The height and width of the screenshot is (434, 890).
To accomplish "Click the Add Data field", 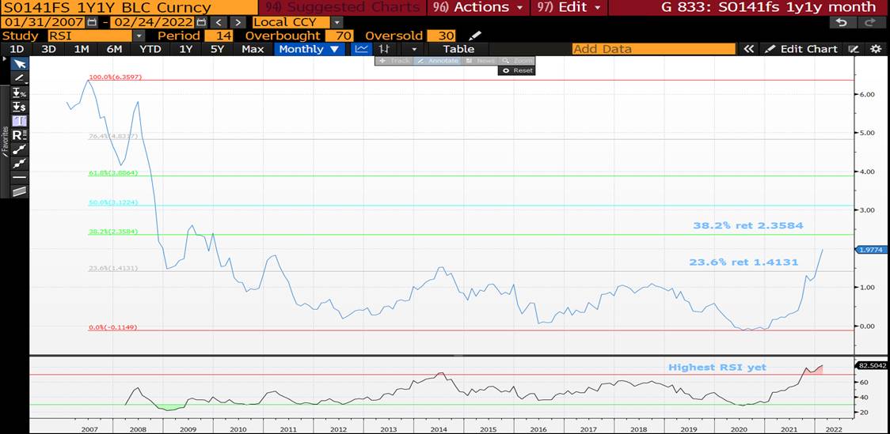I will click(653, 49).
